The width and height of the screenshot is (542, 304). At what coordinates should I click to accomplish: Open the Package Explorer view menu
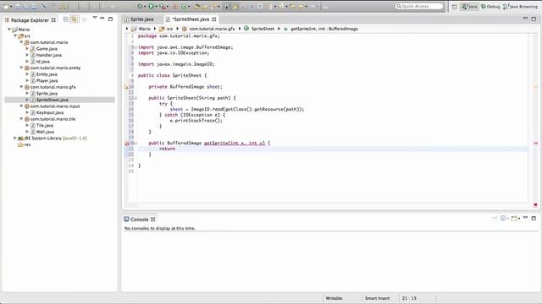click(x=95, y=18)
